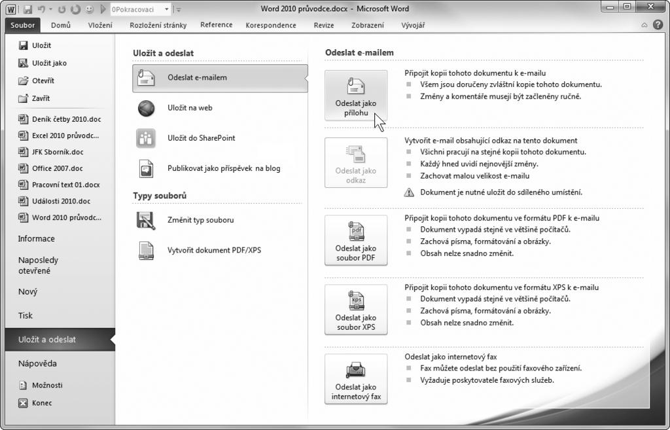670x430 pixels.
Task: Switch to the Vložení tab
Action: click(x=100, y=26)
